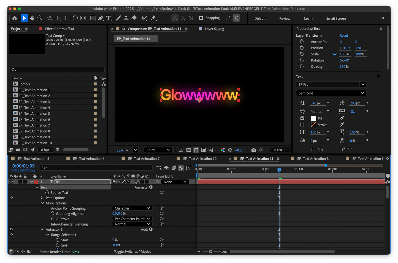Enable the Snapping checkbox

point(201,18)
